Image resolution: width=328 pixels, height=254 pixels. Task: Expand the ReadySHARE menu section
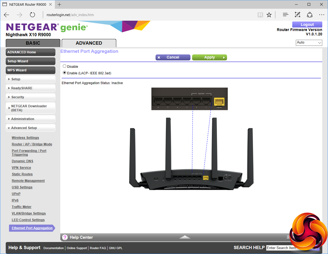click(31, 88)
